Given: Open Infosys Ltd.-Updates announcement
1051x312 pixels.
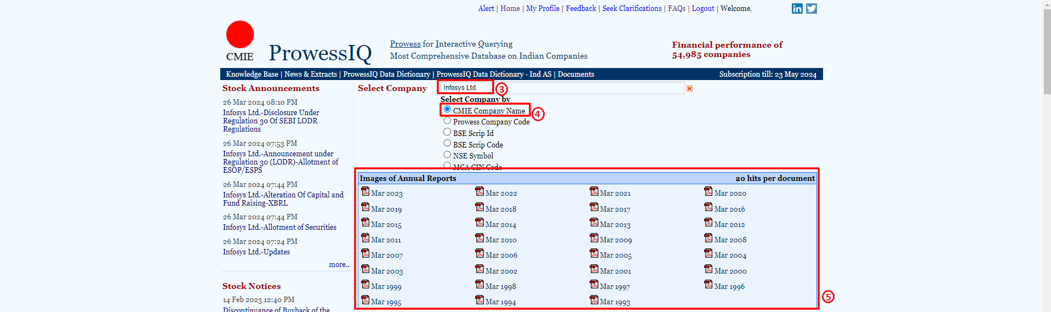Looking at the screenshot, I should (x=256, y=252).
